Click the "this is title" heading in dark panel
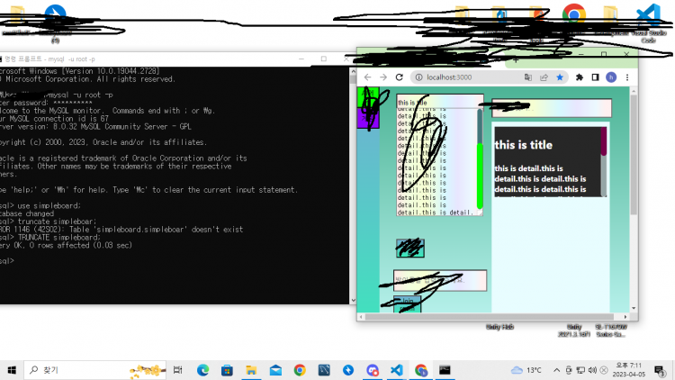675x380 pixels. pos(523,145)
